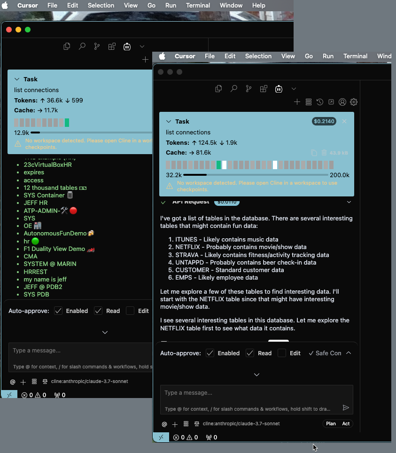Collapse auto-approve options caret in front window

[349, 353]
